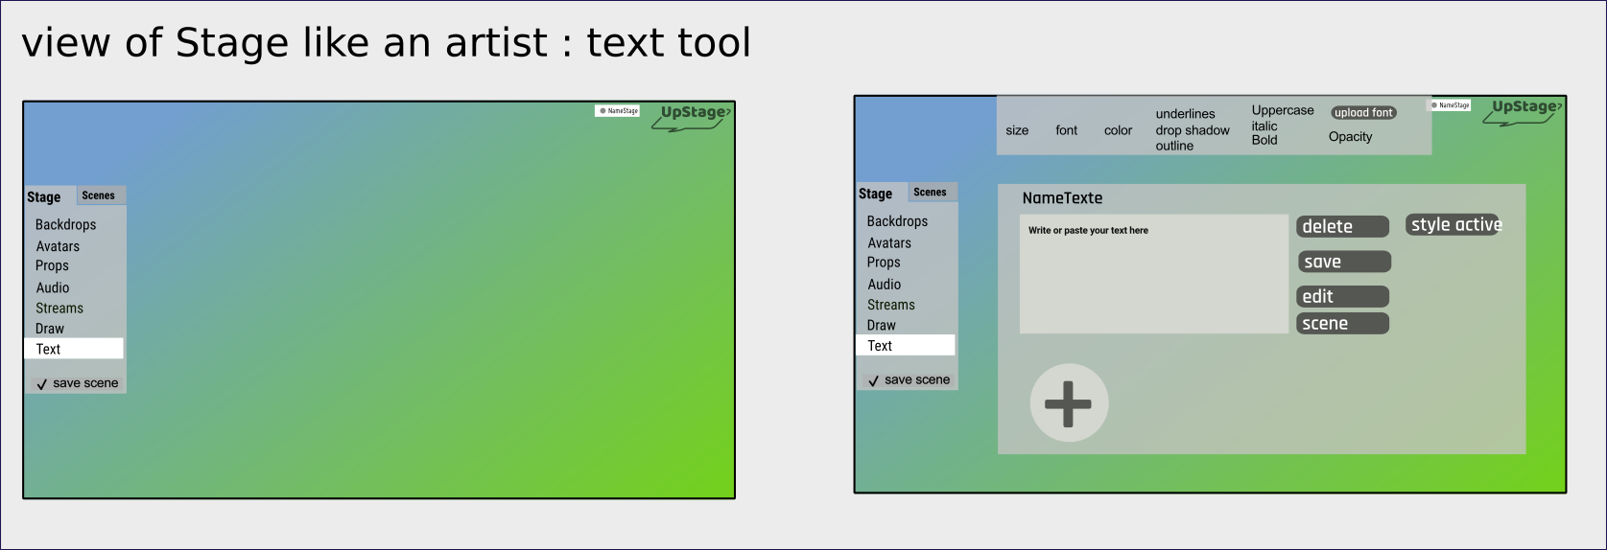The width and height of the screenshot is (1607, 550).
Task: Open the size option
Action: tap(1017, 130)
